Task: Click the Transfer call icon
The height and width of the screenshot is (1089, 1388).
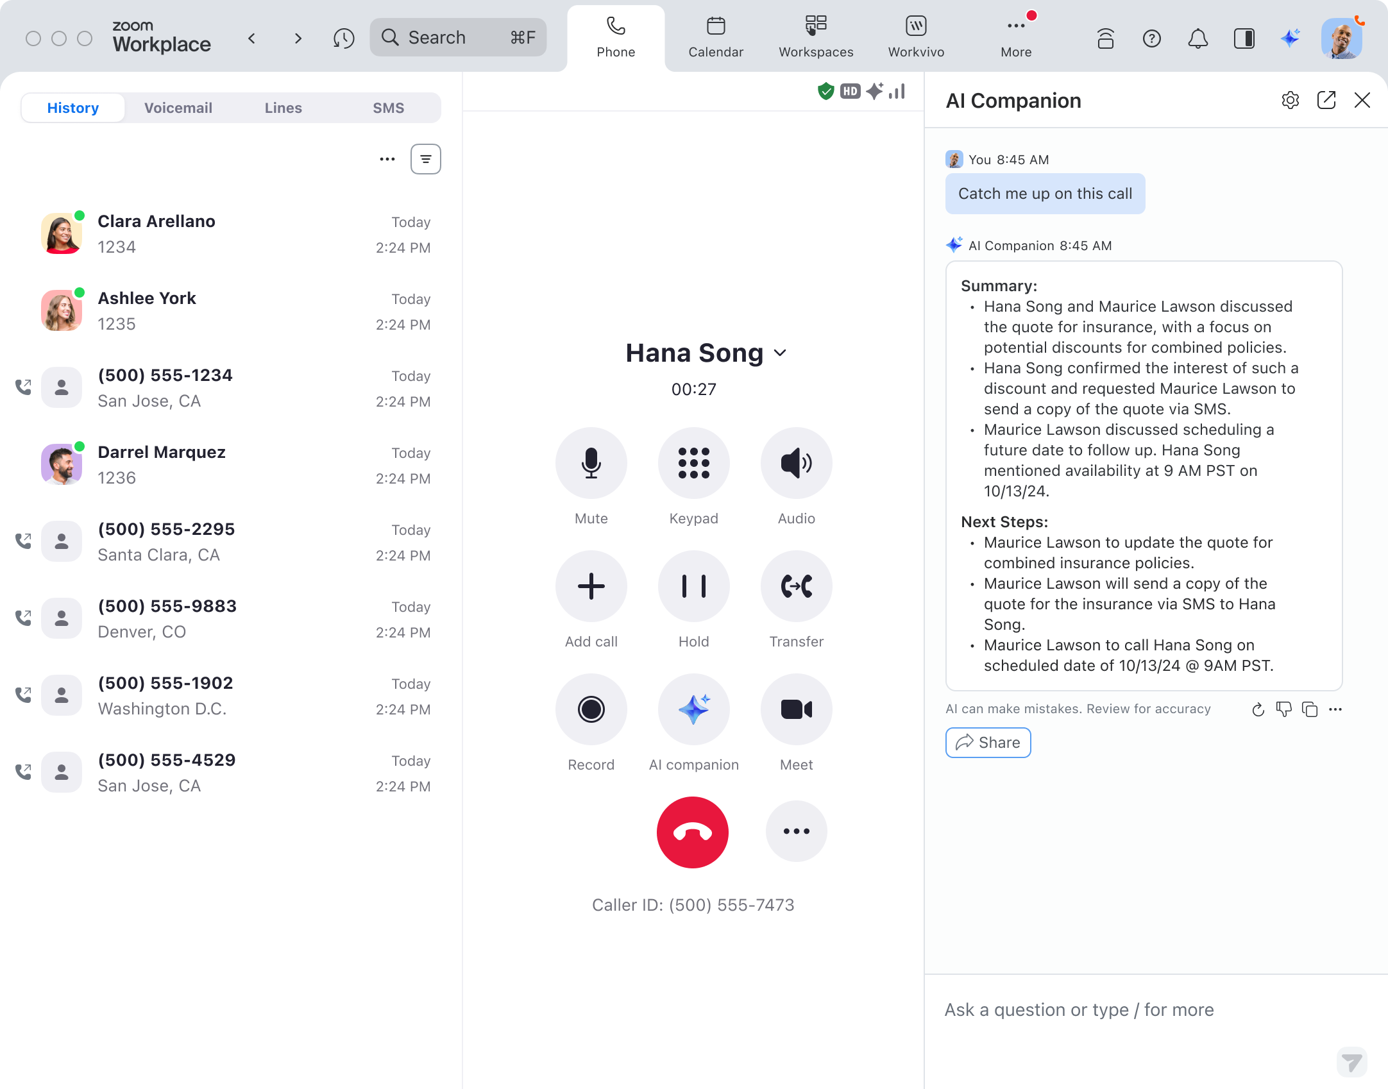Action: pyautogui.click(x=796, y=586)
